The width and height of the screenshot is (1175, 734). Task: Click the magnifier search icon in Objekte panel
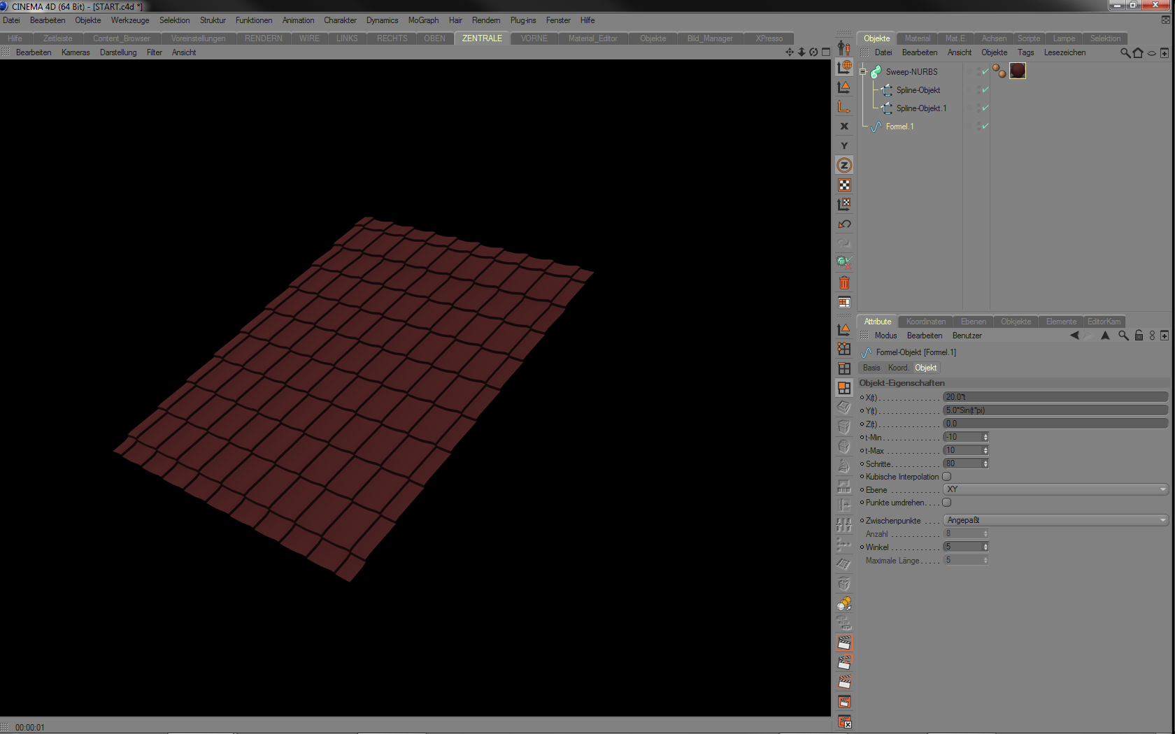tap(1125, 53)
